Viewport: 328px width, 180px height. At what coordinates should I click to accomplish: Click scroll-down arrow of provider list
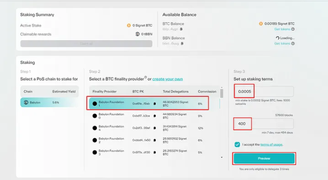(222, 157)
